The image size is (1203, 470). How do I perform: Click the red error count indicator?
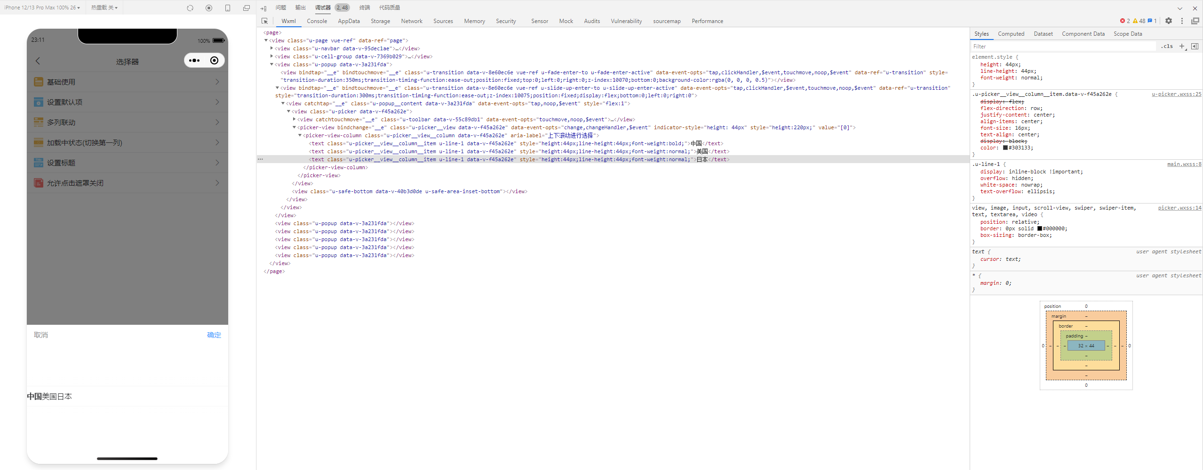(1125, 21)
